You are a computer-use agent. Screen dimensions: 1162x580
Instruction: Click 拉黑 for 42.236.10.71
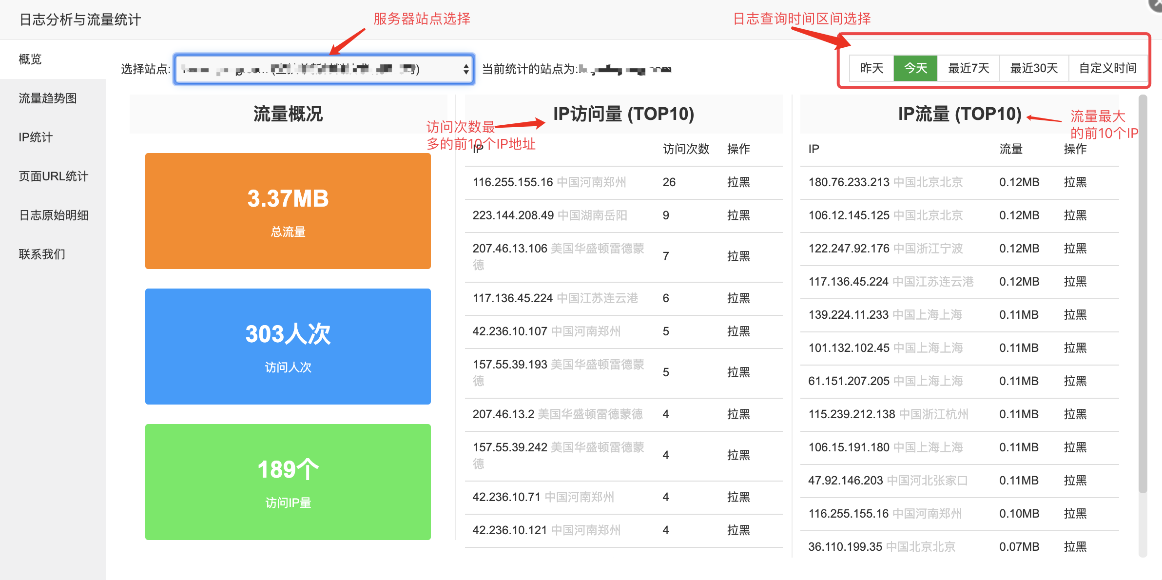(x=738, y=497)
